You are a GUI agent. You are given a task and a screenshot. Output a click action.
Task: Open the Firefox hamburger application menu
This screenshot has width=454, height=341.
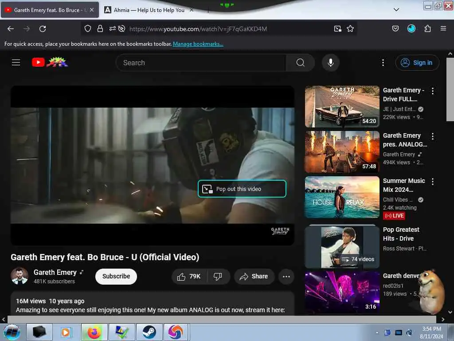pos(443,28)
